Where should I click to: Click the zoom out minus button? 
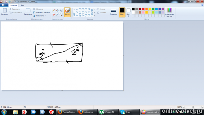pos(184,107)
